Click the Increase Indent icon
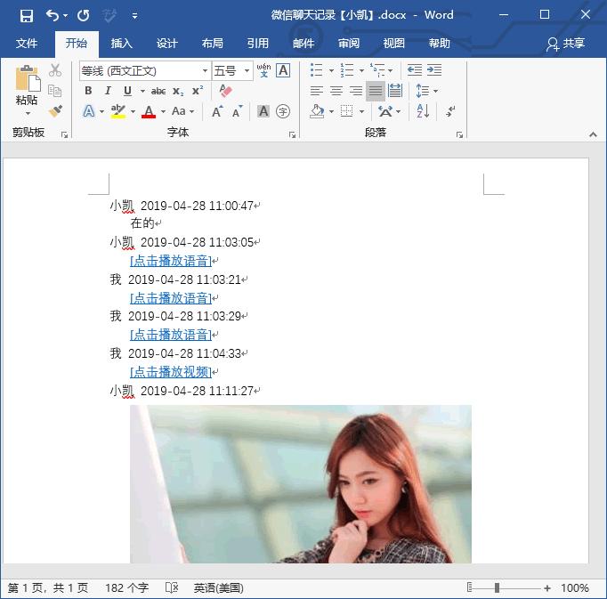Viewport: 607px width, 599px height. tap(434, 70)
